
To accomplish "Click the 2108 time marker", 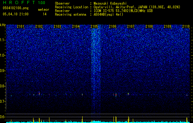I will 149,26.
